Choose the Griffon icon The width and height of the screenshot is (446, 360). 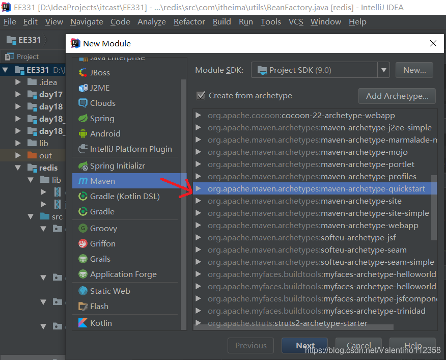click(x=83, y=243)
